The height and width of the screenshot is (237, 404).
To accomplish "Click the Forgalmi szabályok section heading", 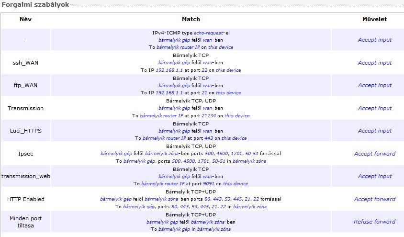I will click(x=35, y=5).
